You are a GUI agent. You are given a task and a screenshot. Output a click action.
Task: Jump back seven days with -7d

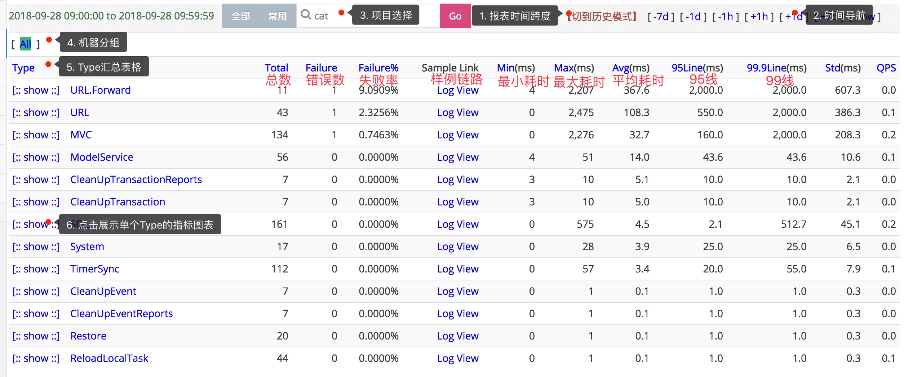point(661,17)
